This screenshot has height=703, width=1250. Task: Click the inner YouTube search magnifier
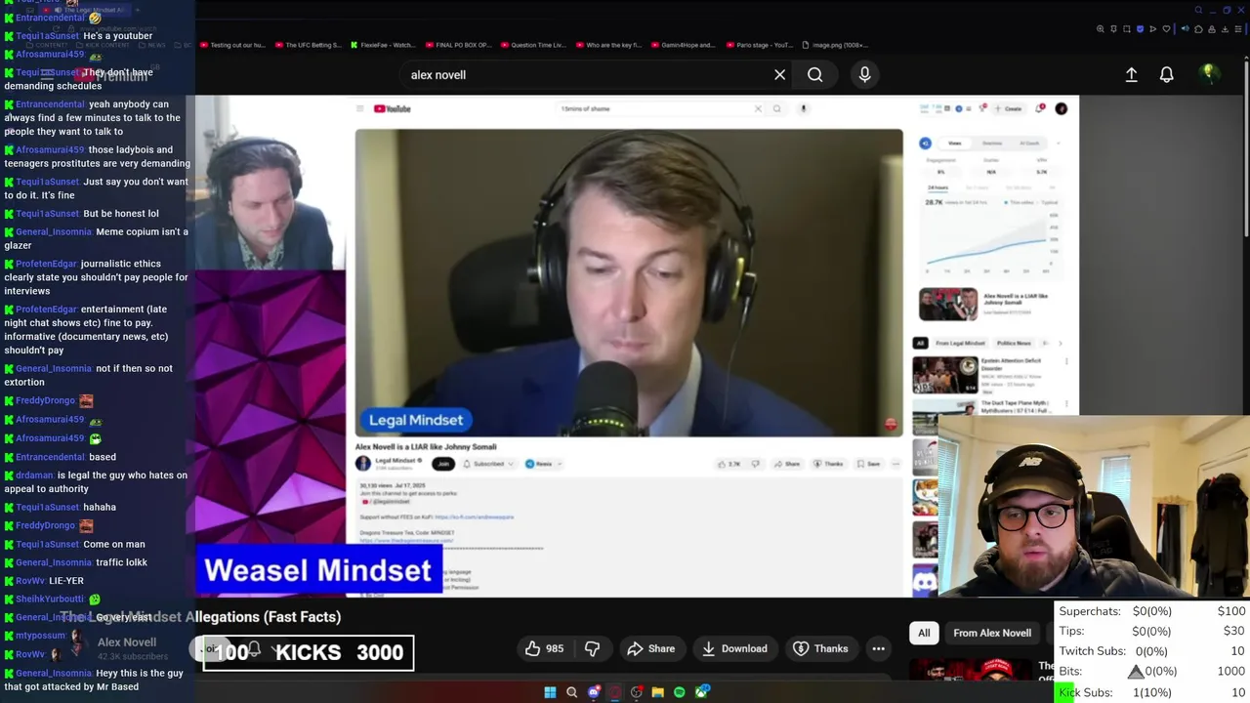(x=776, y=108)
